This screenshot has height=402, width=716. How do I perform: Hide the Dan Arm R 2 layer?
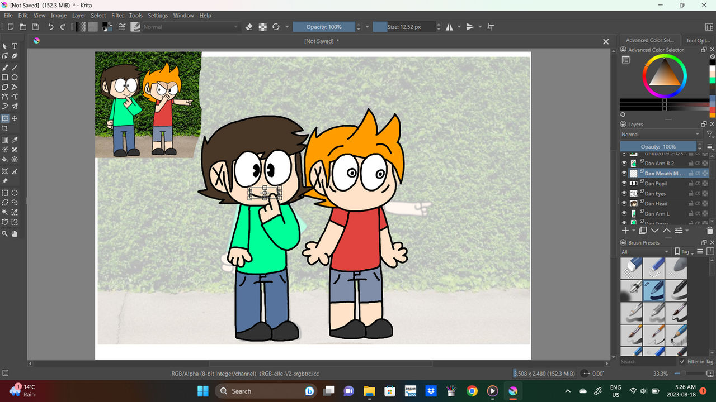(624, 164)
